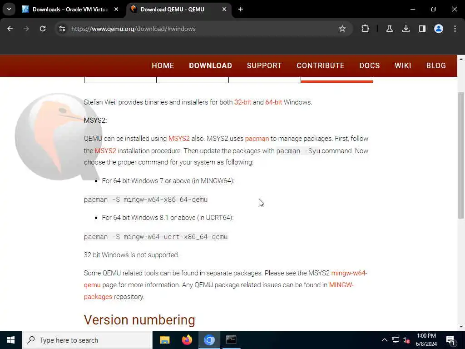The height and width of the screenshot is (349, 465).
Task: Click scrollbar up arrow
Action: [x=461, y=59]
